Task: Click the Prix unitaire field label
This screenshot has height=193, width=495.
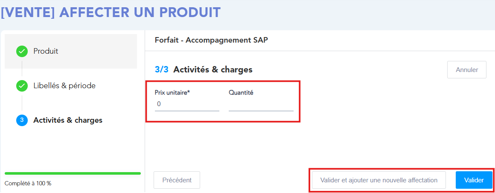Action: click(172, 92)
